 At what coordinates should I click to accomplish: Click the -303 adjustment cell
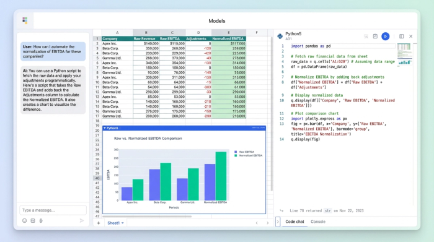198,87
